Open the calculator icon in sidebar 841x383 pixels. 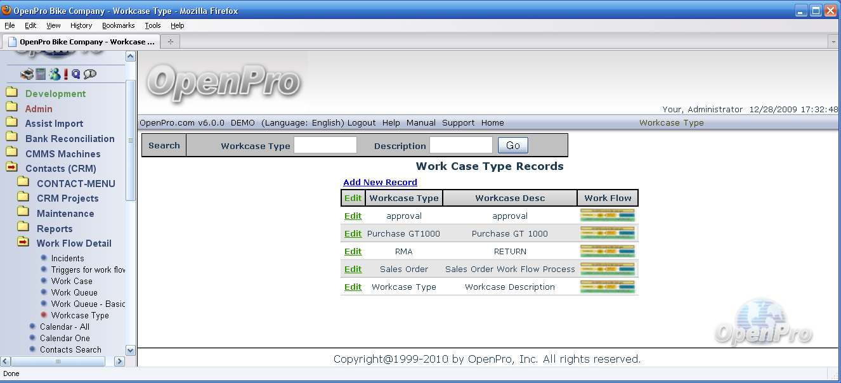(x=41, y=74)
